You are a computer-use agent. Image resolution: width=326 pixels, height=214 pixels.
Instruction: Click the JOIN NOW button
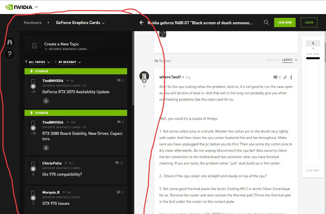(285, 22)
